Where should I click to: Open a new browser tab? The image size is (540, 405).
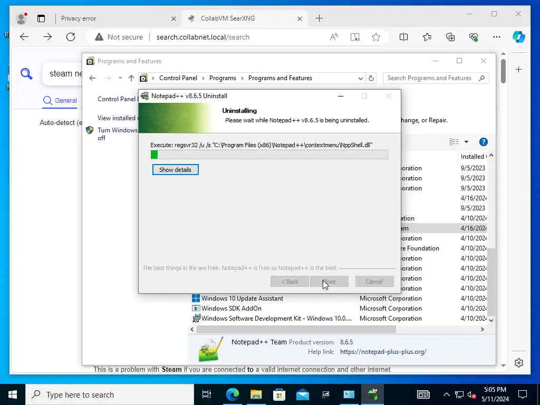319,18
